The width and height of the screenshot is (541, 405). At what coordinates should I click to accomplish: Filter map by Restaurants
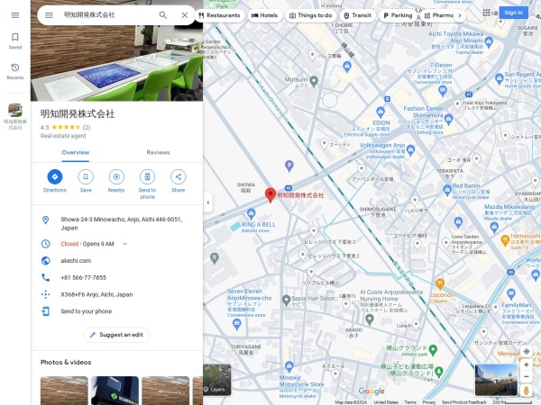[219, 15]
